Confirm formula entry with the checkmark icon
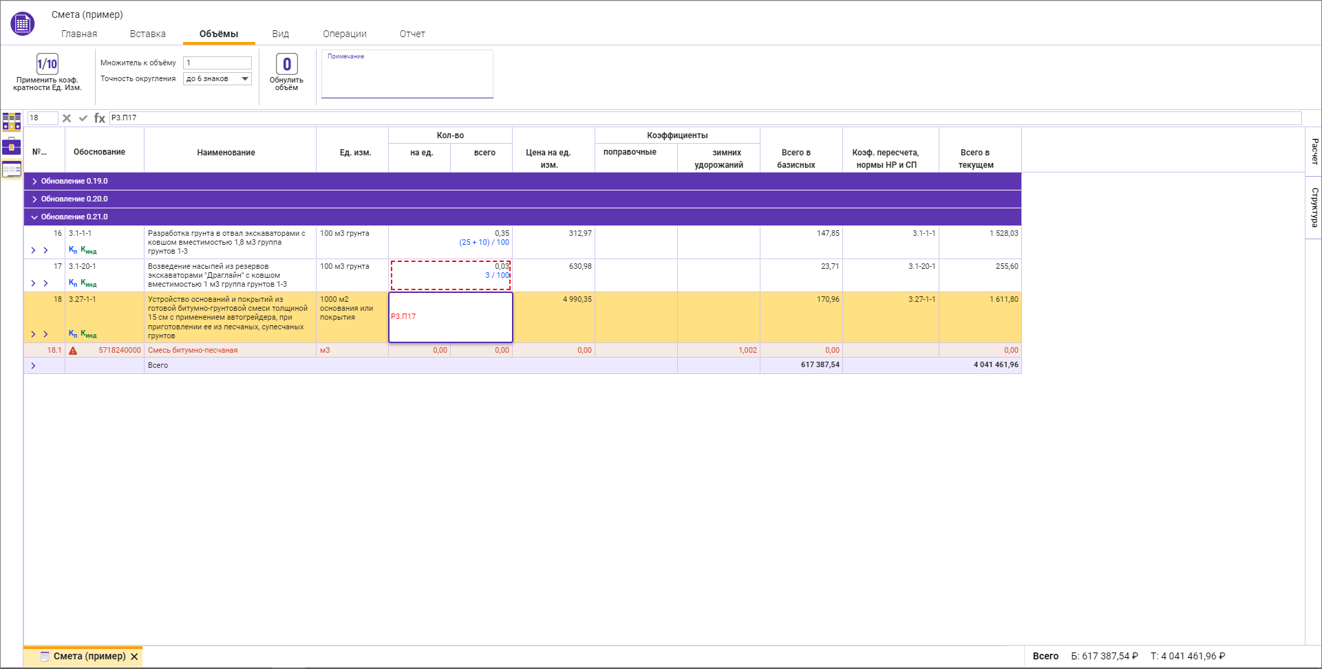 coord(83,118)
